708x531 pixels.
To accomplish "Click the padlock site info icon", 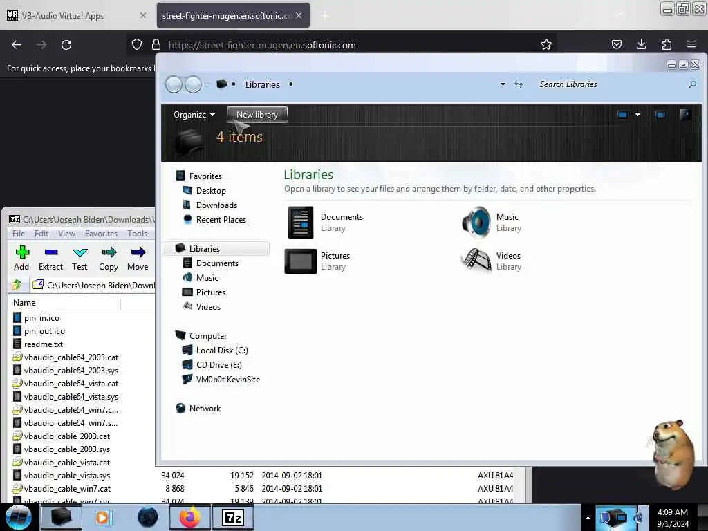I will tap(156, 44).
